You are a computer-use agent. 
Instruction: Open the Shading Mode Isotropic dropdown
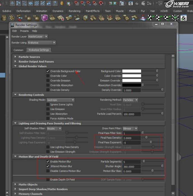click(x=60, y=100)
